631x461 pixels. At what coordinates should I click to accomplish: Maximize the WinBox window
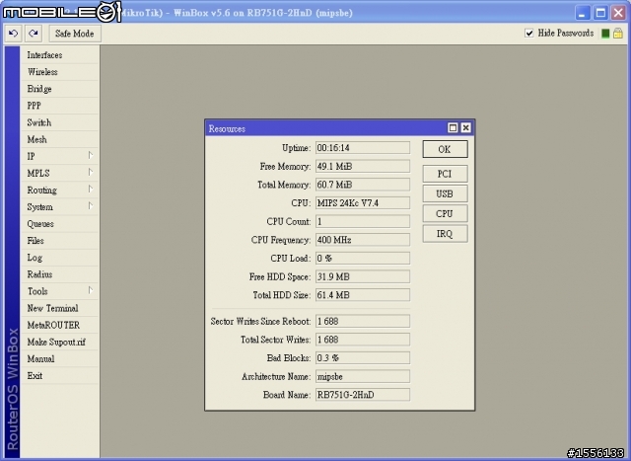click(x=600, y=13)
